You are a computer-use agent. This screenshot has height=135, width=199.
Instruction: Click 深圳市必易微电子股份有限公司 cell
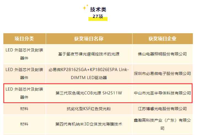pos(163,74)
